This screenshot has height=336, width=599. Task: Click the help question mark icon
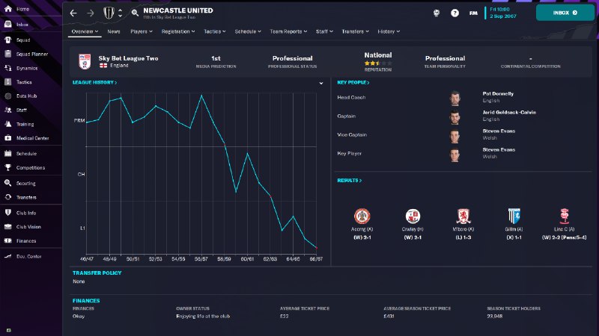[454, 13]
